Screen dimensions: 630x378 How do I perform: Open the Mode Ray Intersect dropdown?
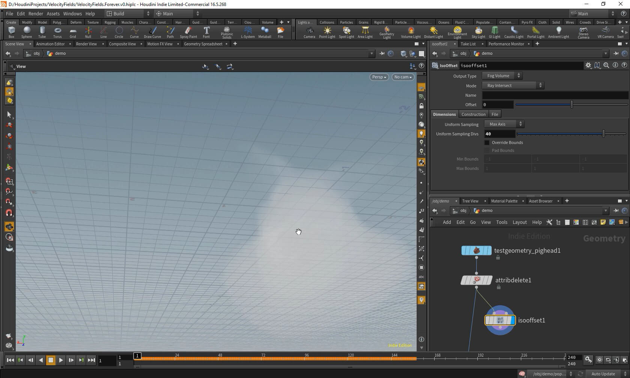tap(513, 85)
